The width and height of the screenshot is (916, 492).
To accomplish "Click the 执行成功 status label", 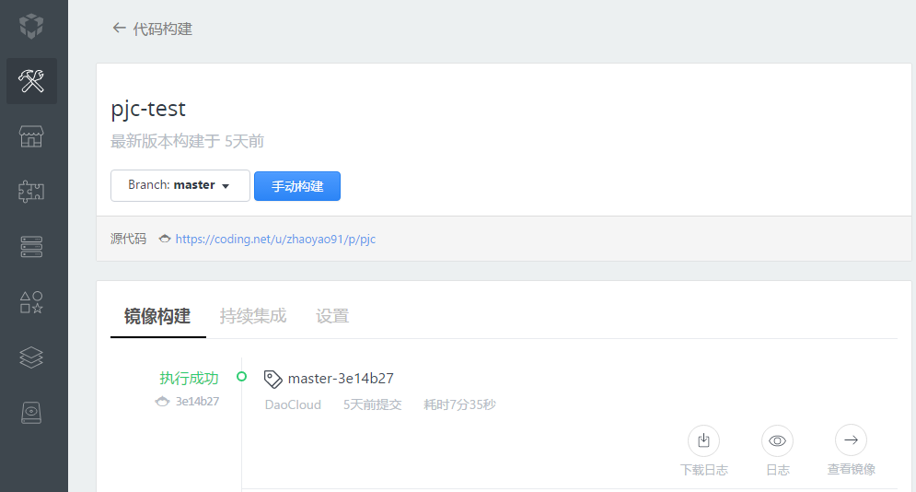I will click(189, 378).
